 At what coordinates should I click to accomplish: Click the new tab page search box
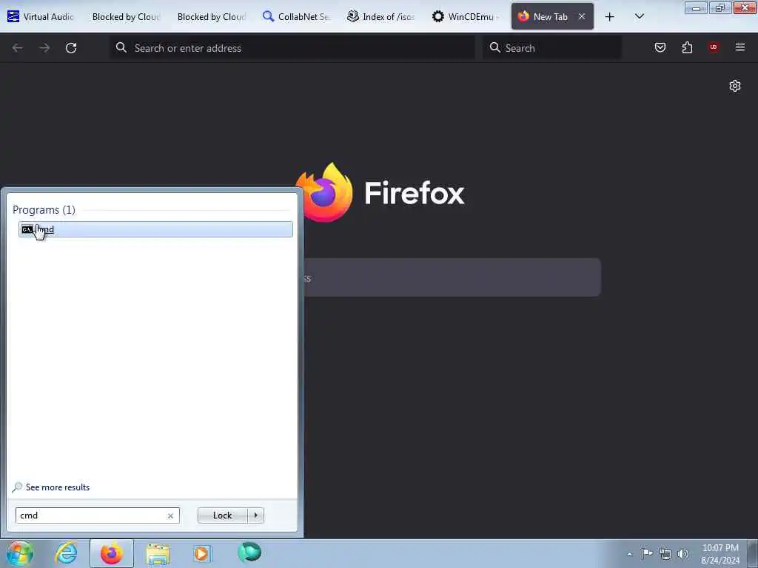tap(452, 277)
